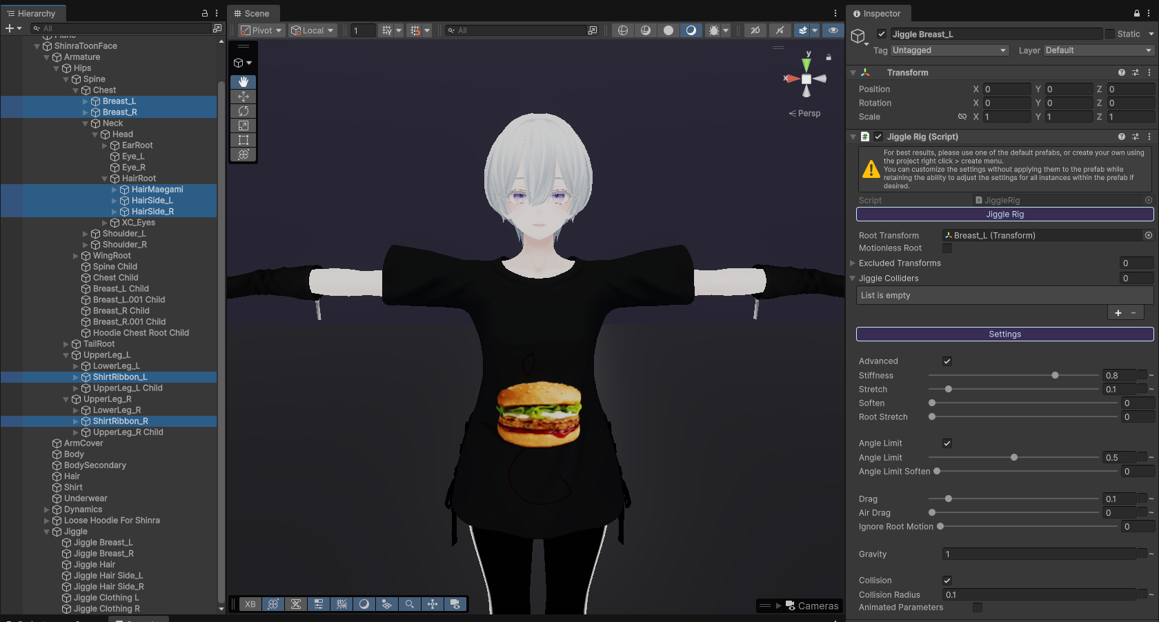The height and width of the screenshot is (622, 1159).
Task: Open help for Jiggle Rig component
Action: point(1122,137)
